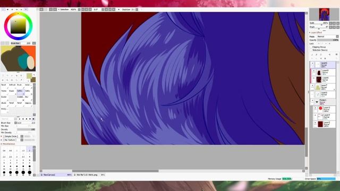Select the Hand pan tool
The image size is (340, 191).
click(x=16, y=80)
